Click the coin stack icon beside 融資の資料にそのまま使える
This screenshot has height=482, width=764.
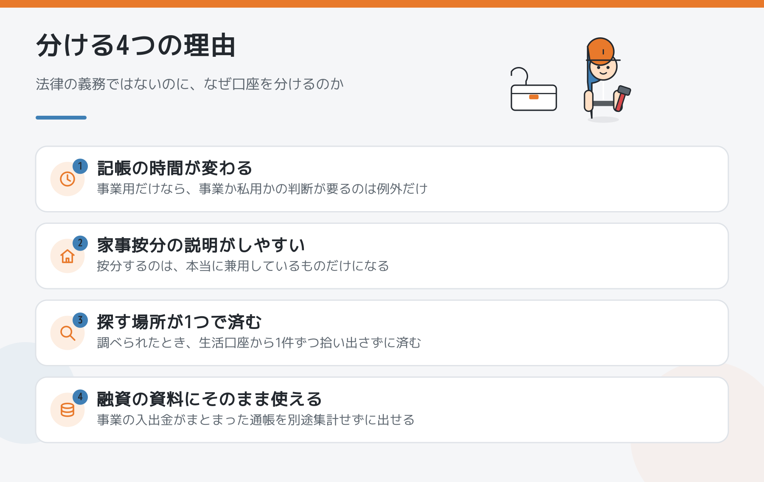coord(67,410)
